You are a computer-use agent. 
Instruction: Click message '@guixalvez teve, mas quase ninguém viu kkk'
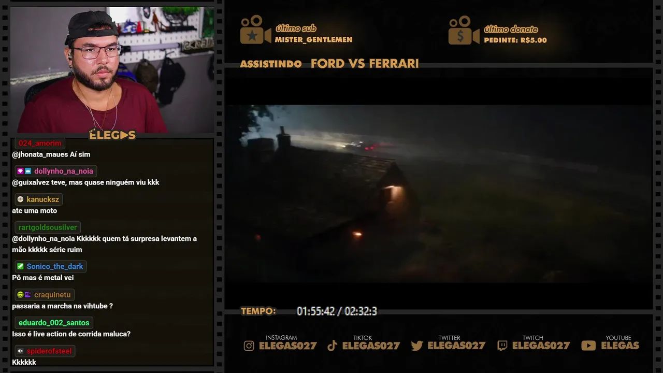(85, 182)
